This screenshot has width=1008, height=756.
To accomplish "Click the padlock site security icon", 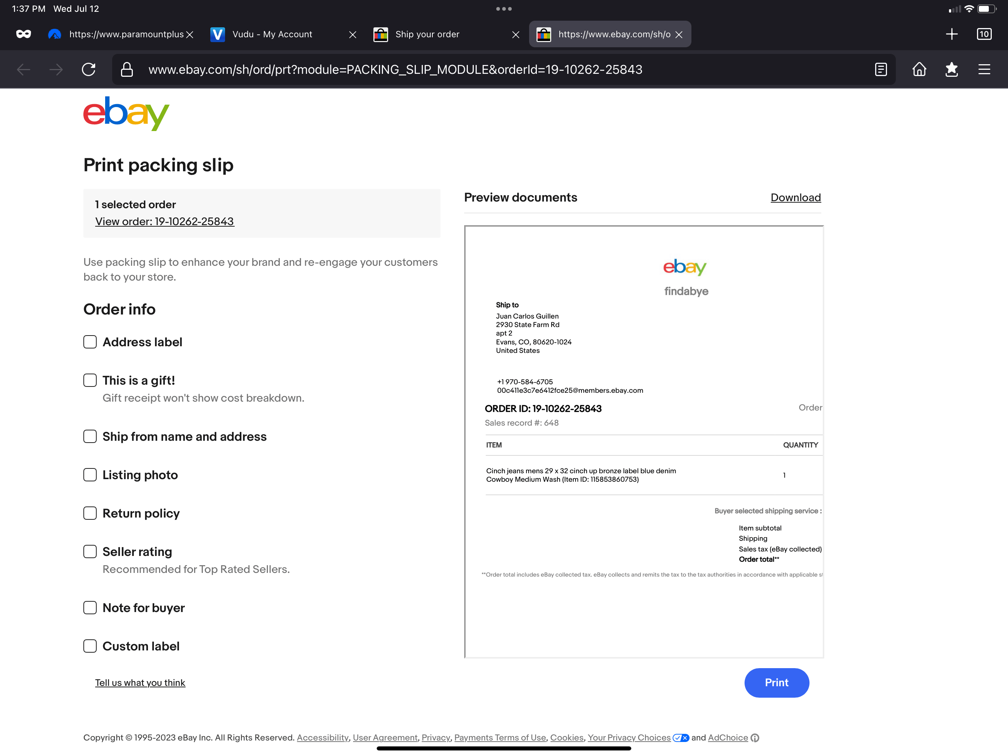I will pos(127,69).
